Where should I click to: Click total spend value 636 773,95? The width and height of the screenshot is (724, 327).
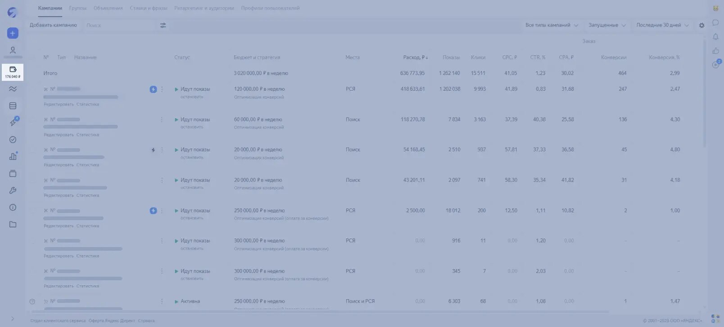point(412,73)
